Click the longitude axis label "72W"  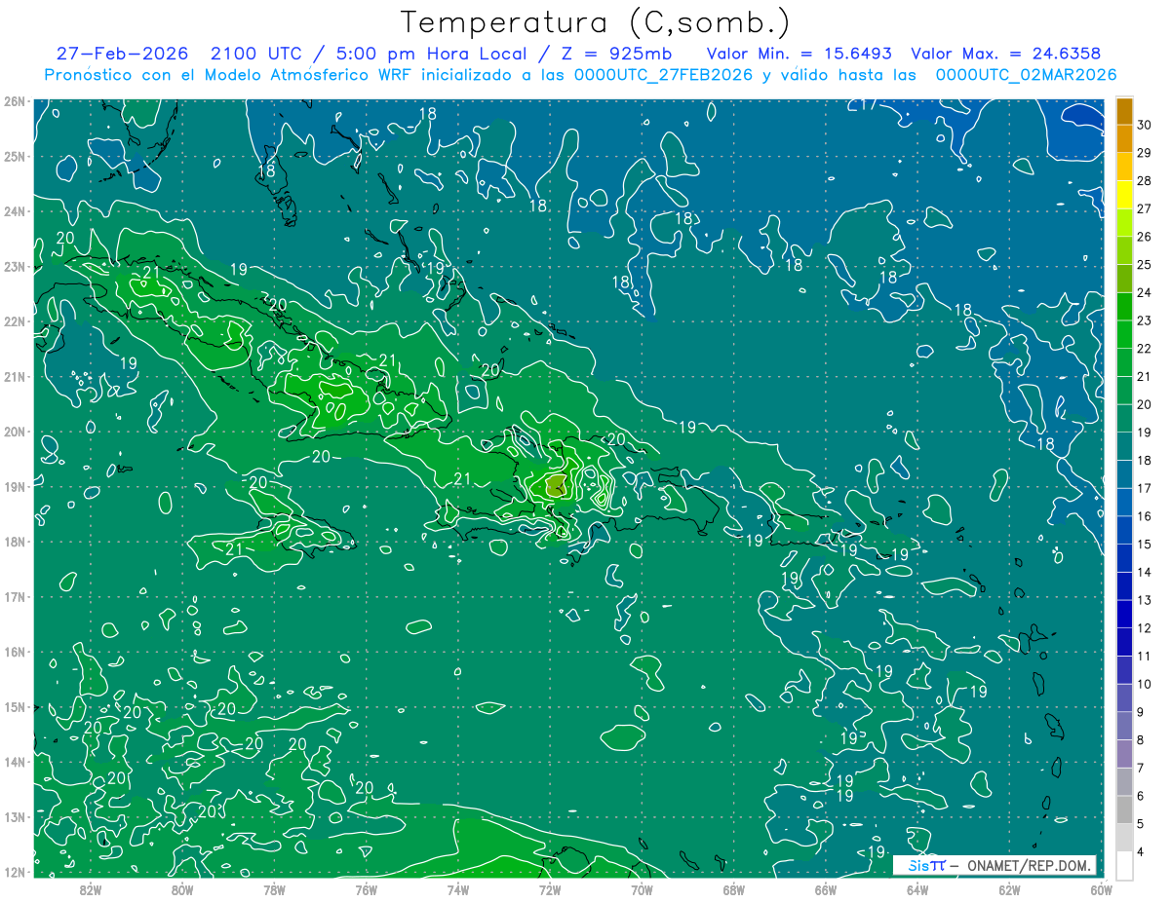[550, 888]
